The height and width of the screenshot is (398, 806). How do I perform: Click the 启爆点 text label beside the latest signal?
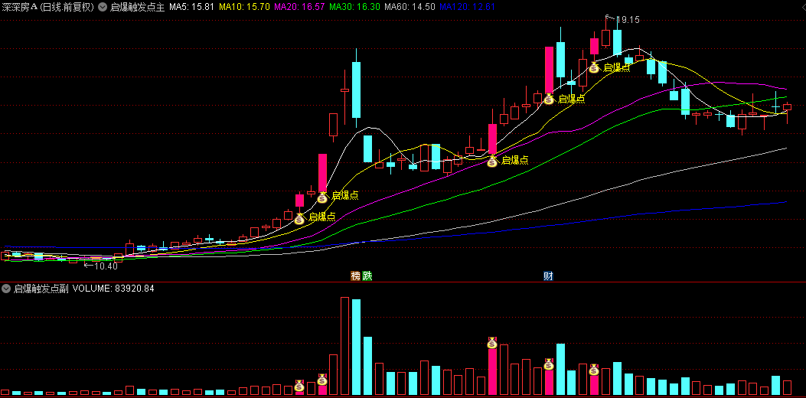616,67
